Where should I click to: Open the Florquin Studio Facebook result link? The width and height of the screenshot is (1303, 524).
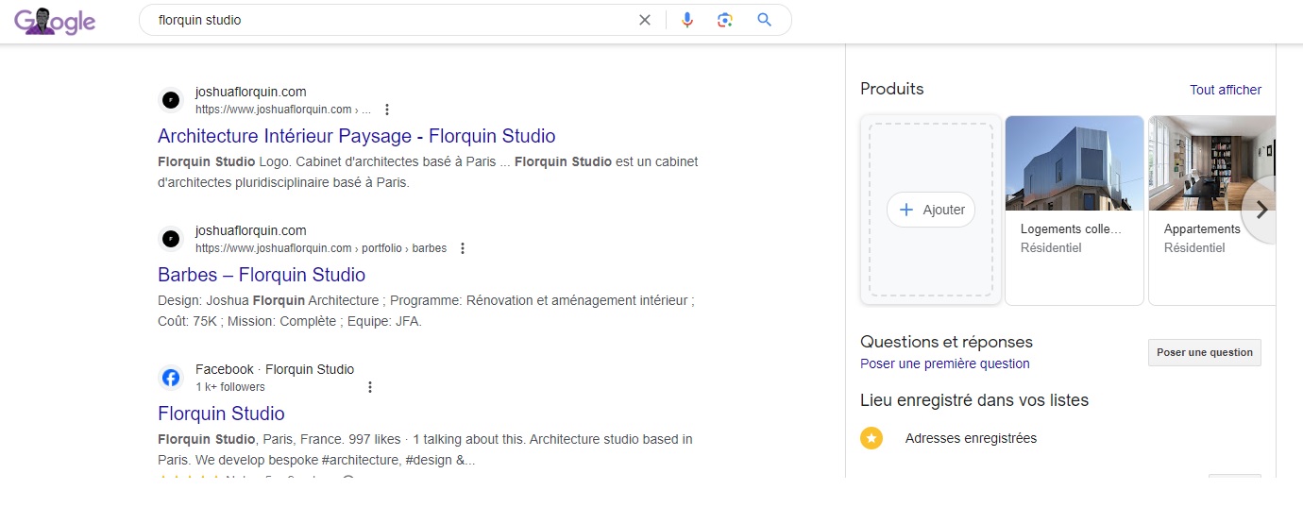tap(221, 414)
